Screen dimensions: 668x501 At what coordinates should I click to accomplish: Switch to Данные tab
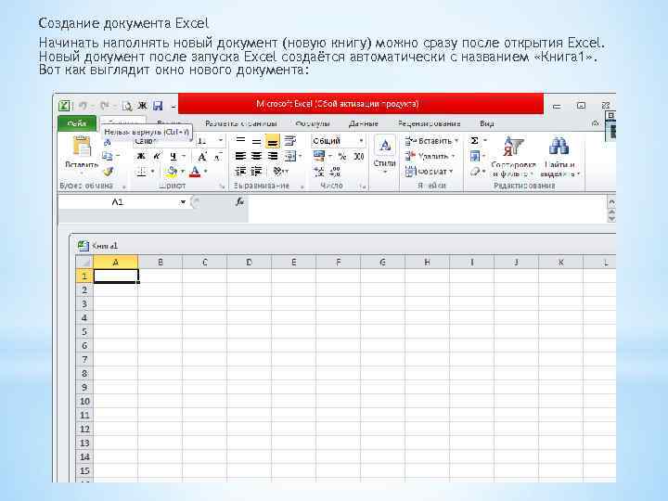click(364, 123)
